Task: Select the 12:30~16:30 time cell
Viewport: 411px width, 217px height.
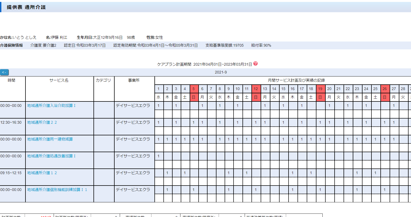Action: [11, 122]
